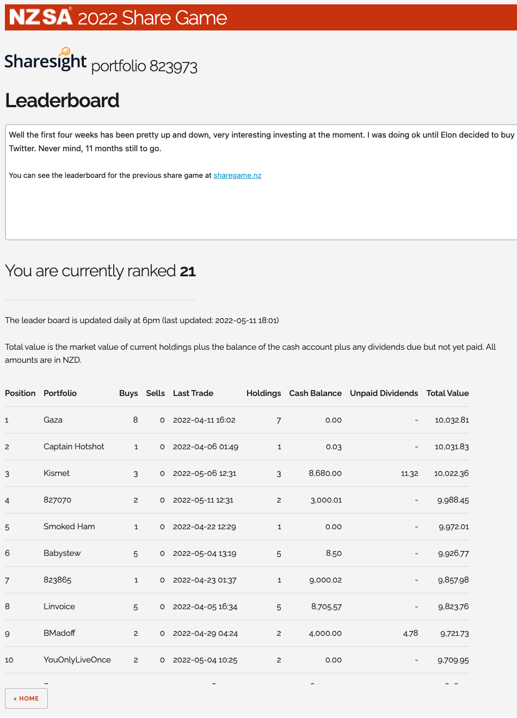Click the Buys column header
This screenshot has width=517, height=718.
point(128,393)
